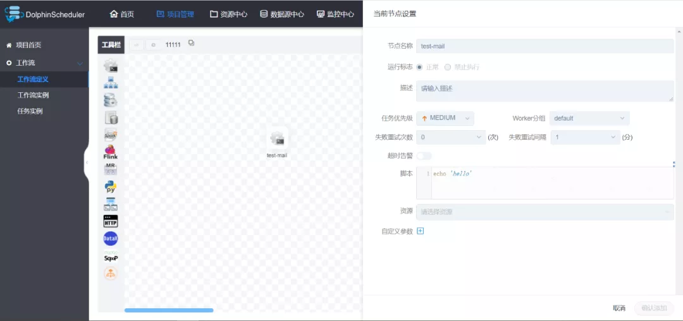Select the Sub-process task tool icon
683x321 pixels.
pyautogui.click(x=111, y=83)
